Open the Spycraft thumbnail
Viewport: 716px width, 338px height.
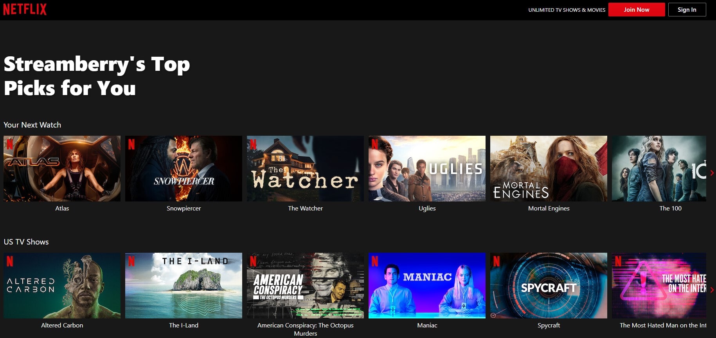click(549, 286)
